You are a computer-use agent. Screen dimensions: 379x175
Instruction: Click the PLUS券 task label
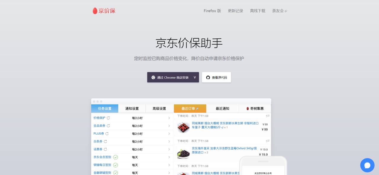[99, 134]
